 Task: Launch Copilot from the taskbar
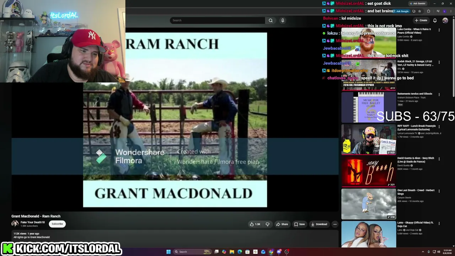coord(224,252)
